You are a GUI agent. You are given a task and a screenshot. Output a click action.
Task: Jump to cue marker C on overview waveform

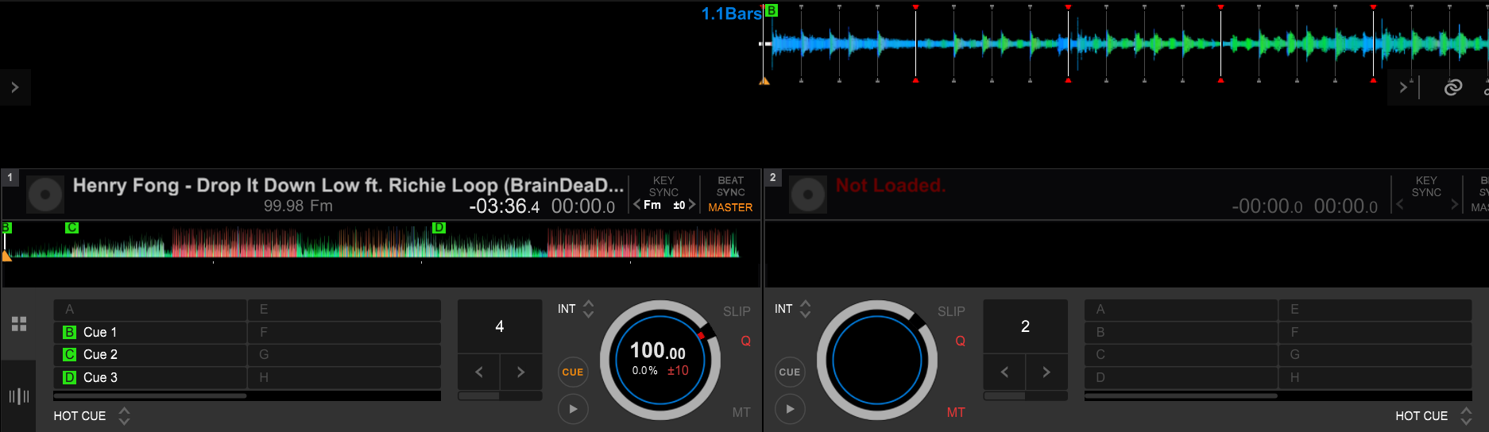(72, 228)
